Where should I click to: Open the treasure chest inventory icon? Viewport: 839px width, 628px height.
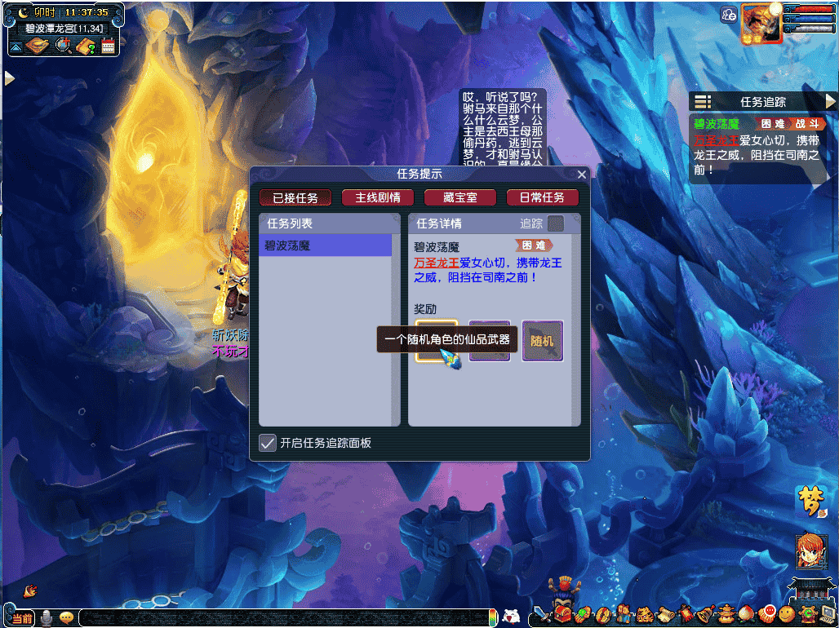(x=563, y=613)
